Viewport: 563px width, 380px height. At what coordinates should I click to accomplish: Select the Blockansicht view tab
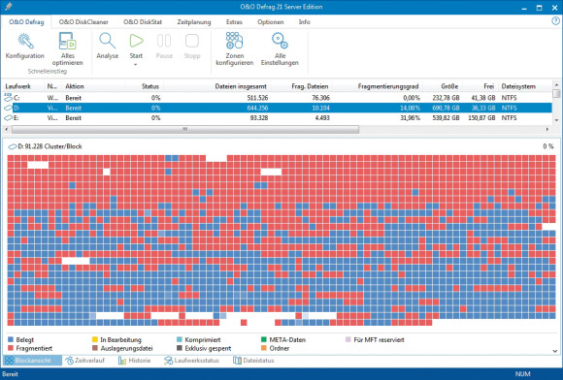click(32, 361)
